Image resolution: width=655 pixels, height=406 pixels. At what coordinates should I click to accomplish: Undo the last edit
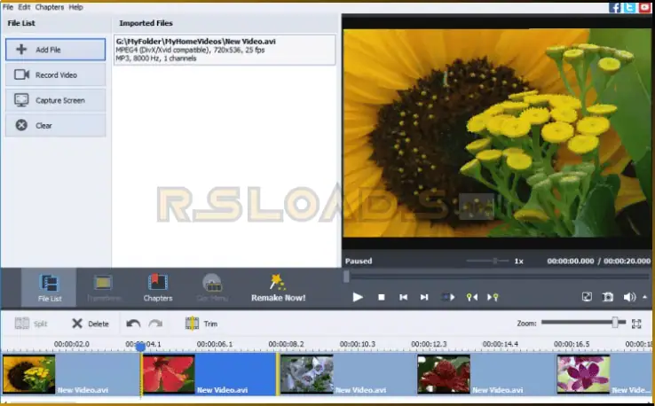click(134, 324)
